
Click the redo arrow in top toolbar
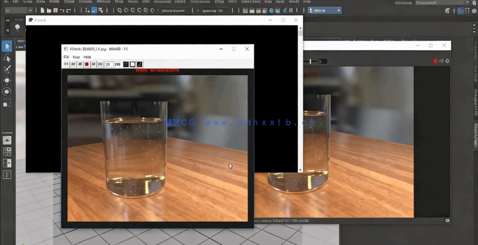click(69, 10)
